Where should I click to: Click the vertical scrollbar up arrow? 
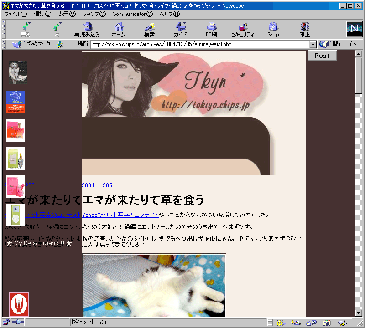tap(359, 54)
